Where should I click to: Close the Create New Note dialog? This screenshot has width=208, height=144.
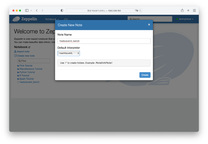(149, 25)
